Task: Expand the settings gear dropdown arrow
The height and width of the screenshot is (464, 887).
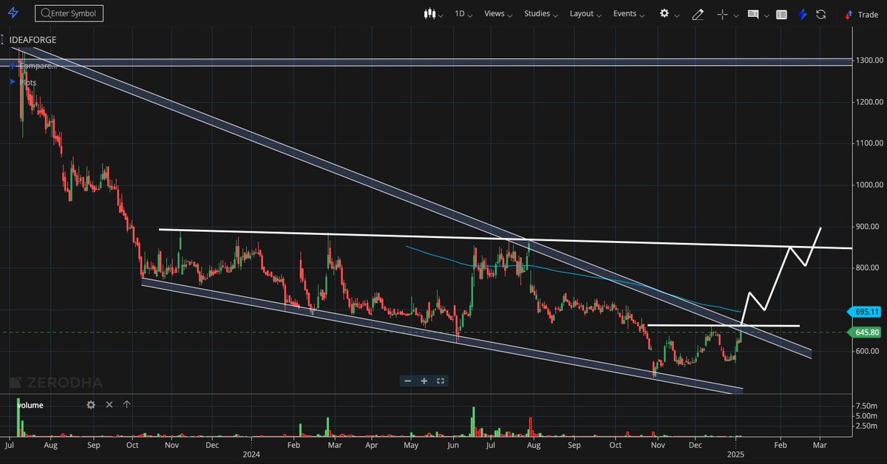Action: click(677, 15)
